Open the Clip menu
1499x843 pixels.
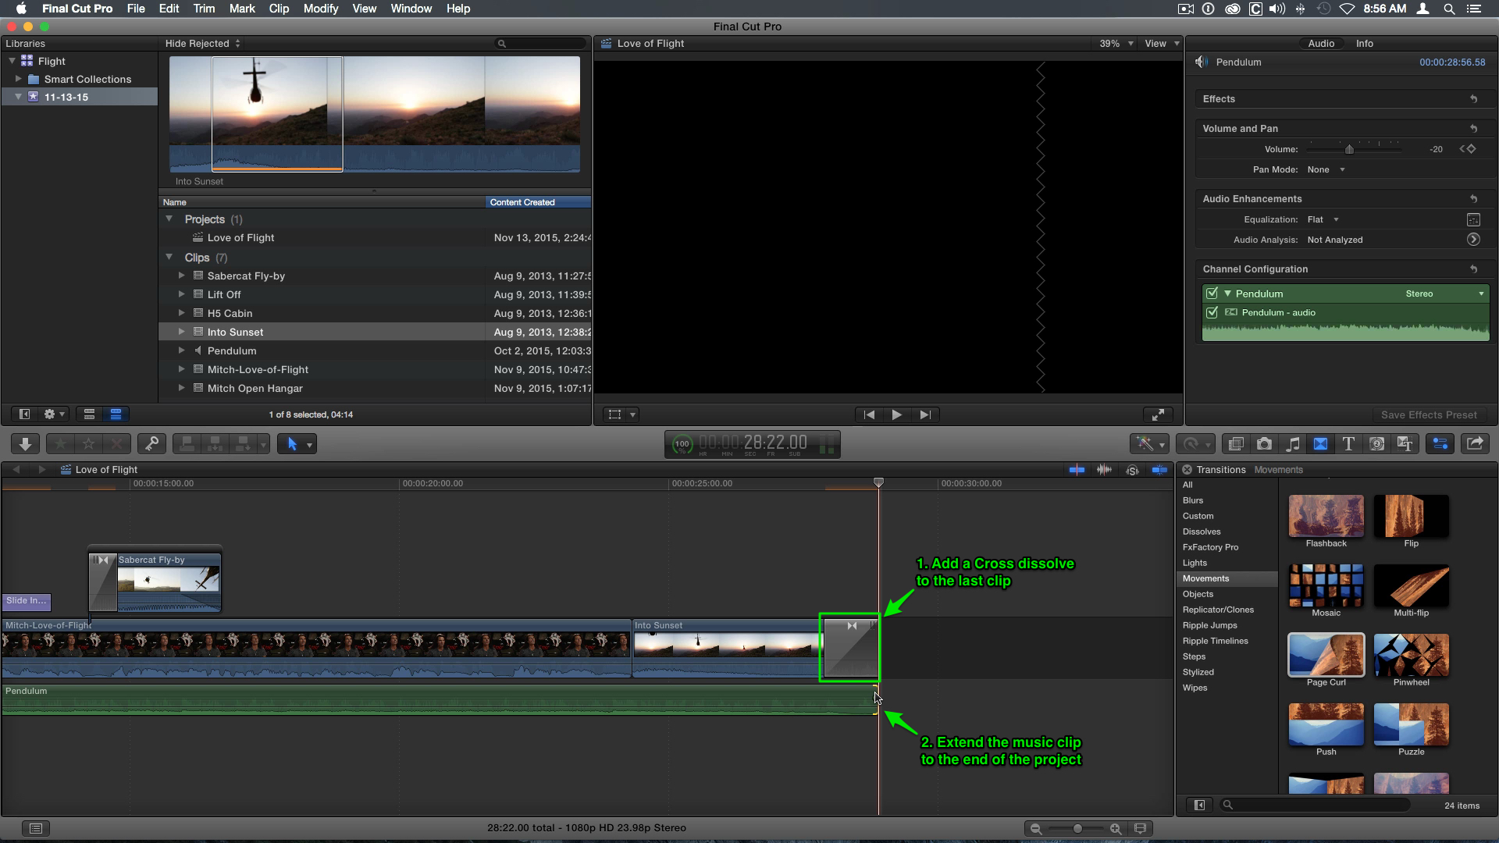[x=279, y=9]
